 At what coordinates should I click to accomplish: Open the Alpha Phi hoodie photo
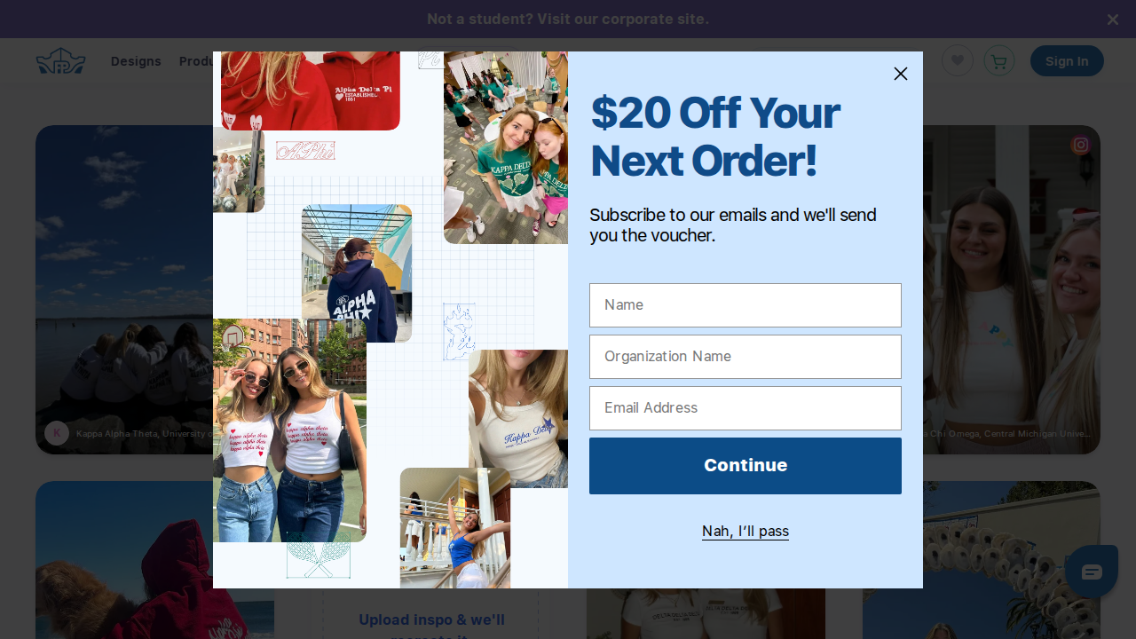click(357, 273)
